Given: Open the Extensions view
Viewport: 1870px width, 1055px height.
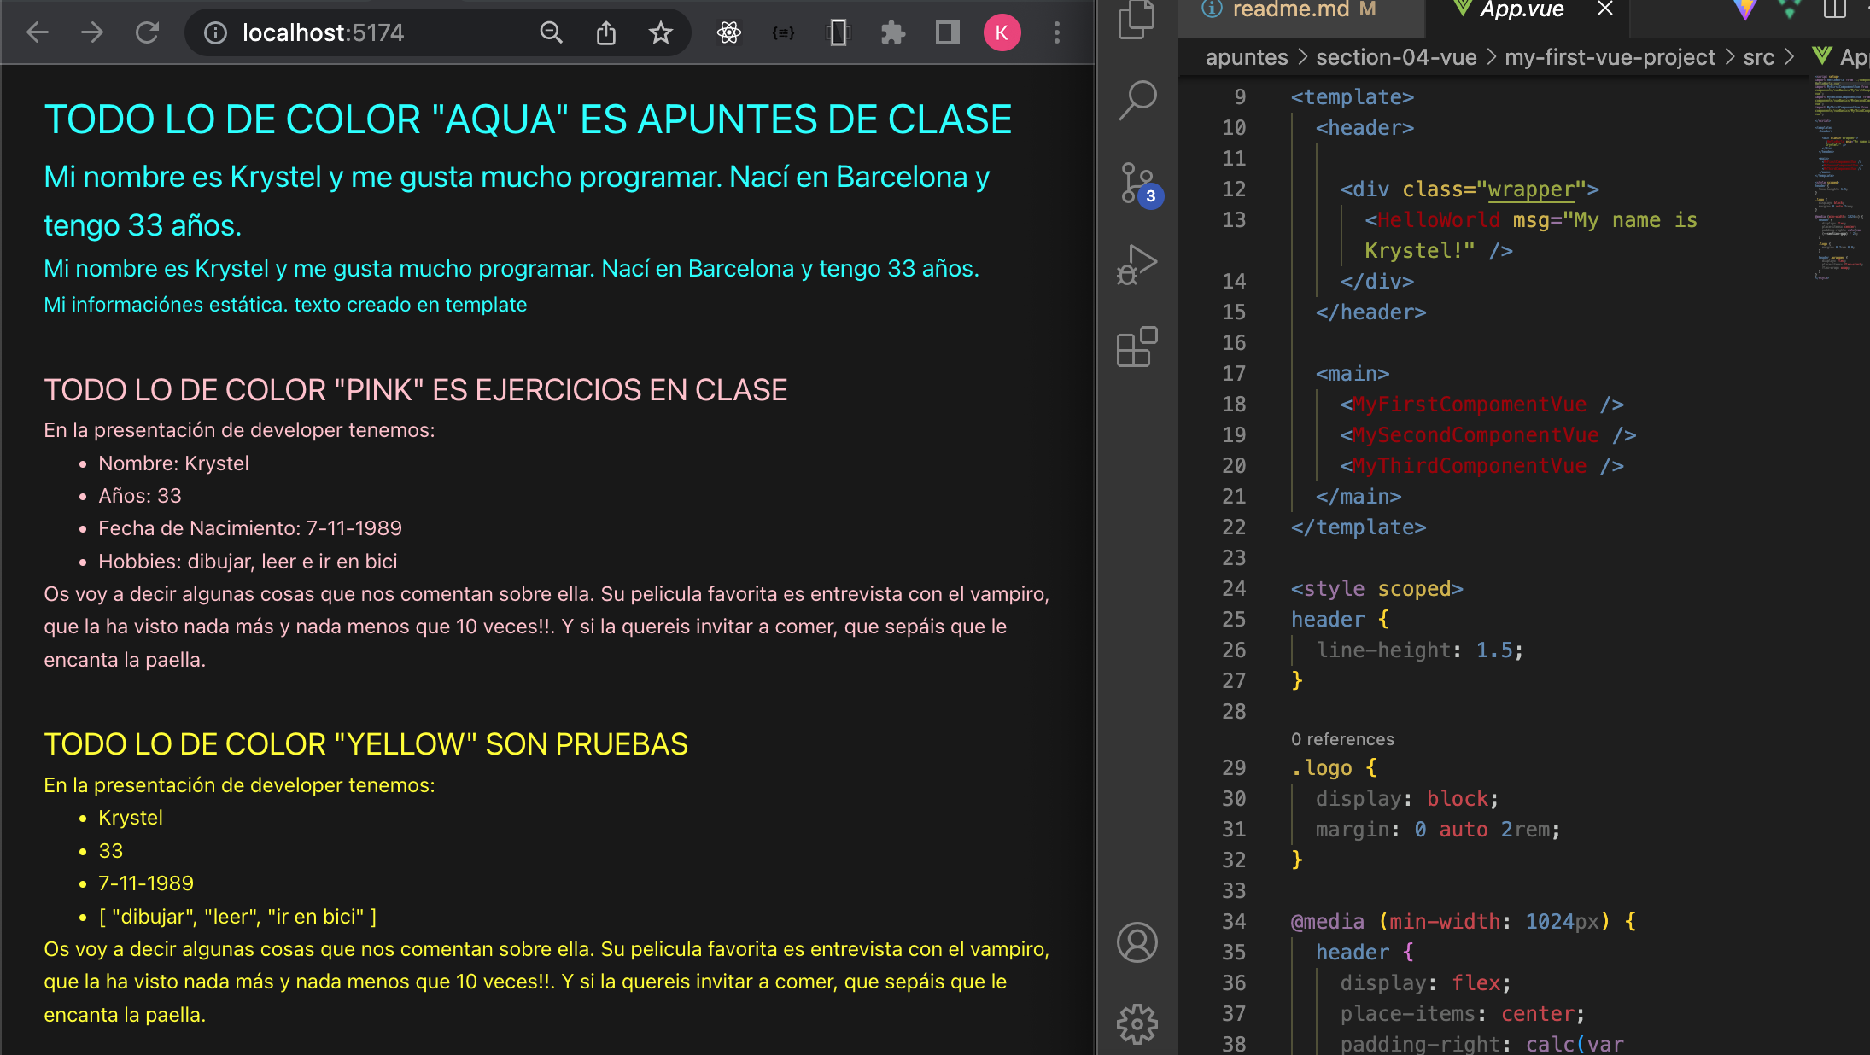Looking at the screenshot, I should [1137, 347].
